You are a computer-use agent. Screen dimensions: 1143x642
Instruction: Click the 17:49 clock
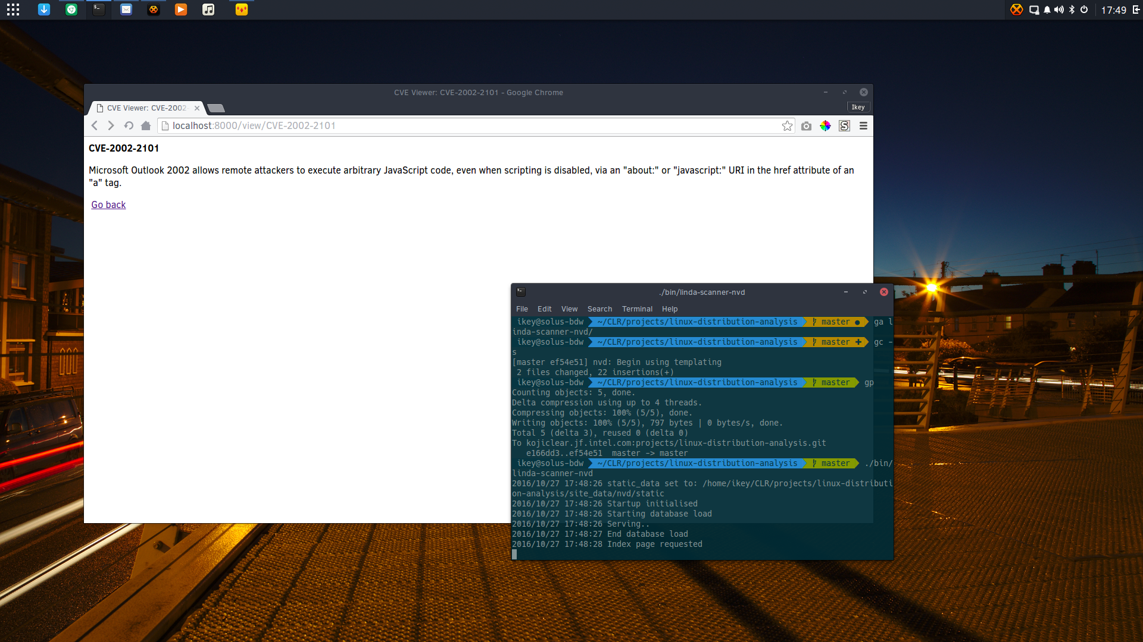pos(1113,10)
